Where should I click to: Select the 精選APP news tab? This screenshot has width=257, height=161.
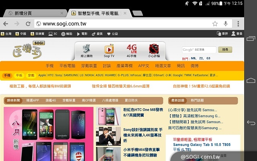coord(33,100)
